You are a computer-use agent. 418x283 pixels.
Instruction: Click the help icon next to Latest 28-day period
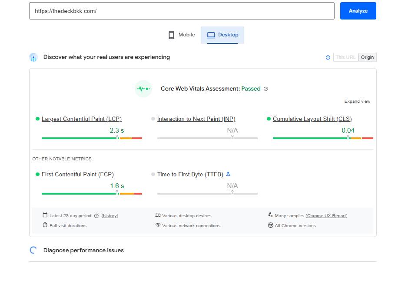coord(96,216)
